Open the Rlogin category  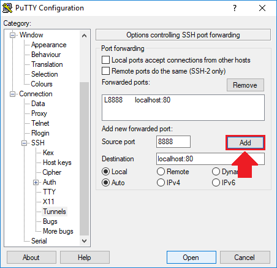point(40,133)
